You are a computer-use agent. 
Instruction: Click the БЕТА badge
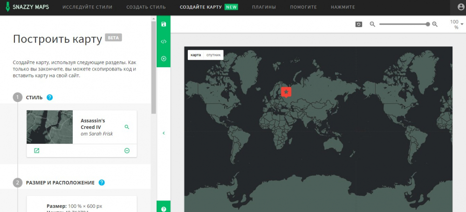click(113, 38)
